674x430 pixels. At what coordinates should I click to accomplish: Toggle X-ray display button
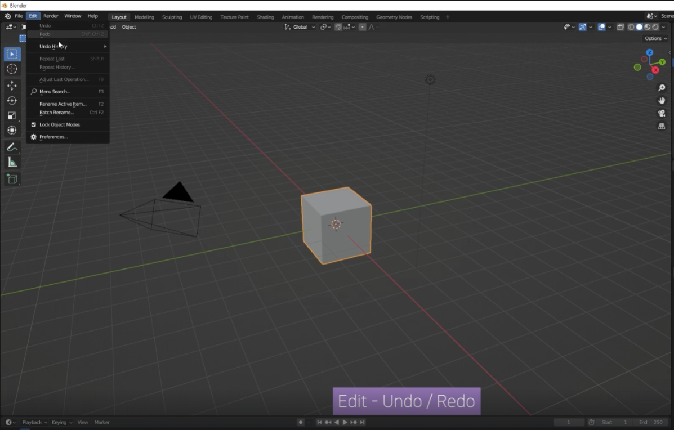coord(621,27)
